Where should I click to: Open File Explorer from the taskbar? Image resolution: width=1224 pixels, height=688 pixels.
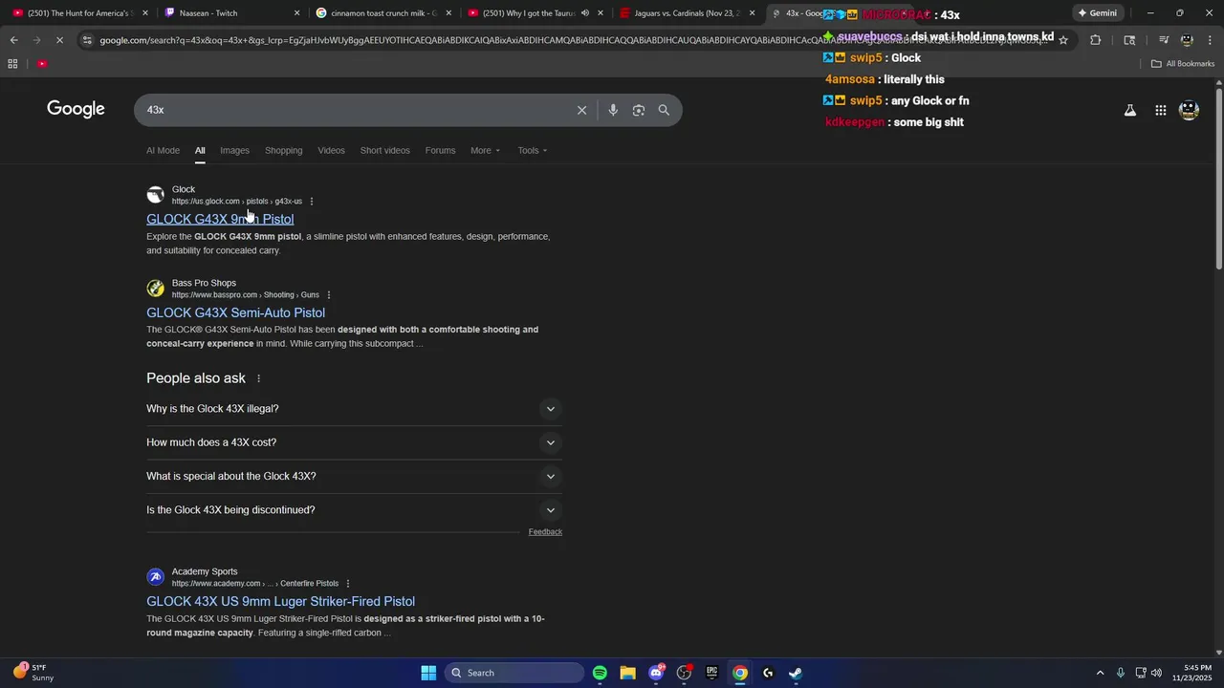[x=627, y=673]
